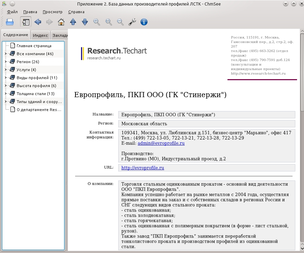Reset zoom with the 1:1 magnifier

pyautogui.click(x=109, y=22)
